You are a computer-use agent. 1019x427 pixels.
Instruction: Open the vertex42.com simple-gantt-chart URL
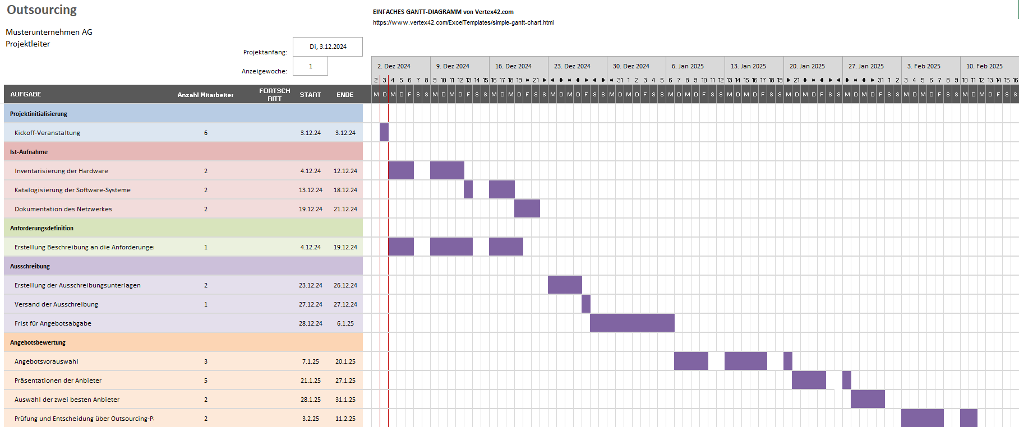(463, 23)
